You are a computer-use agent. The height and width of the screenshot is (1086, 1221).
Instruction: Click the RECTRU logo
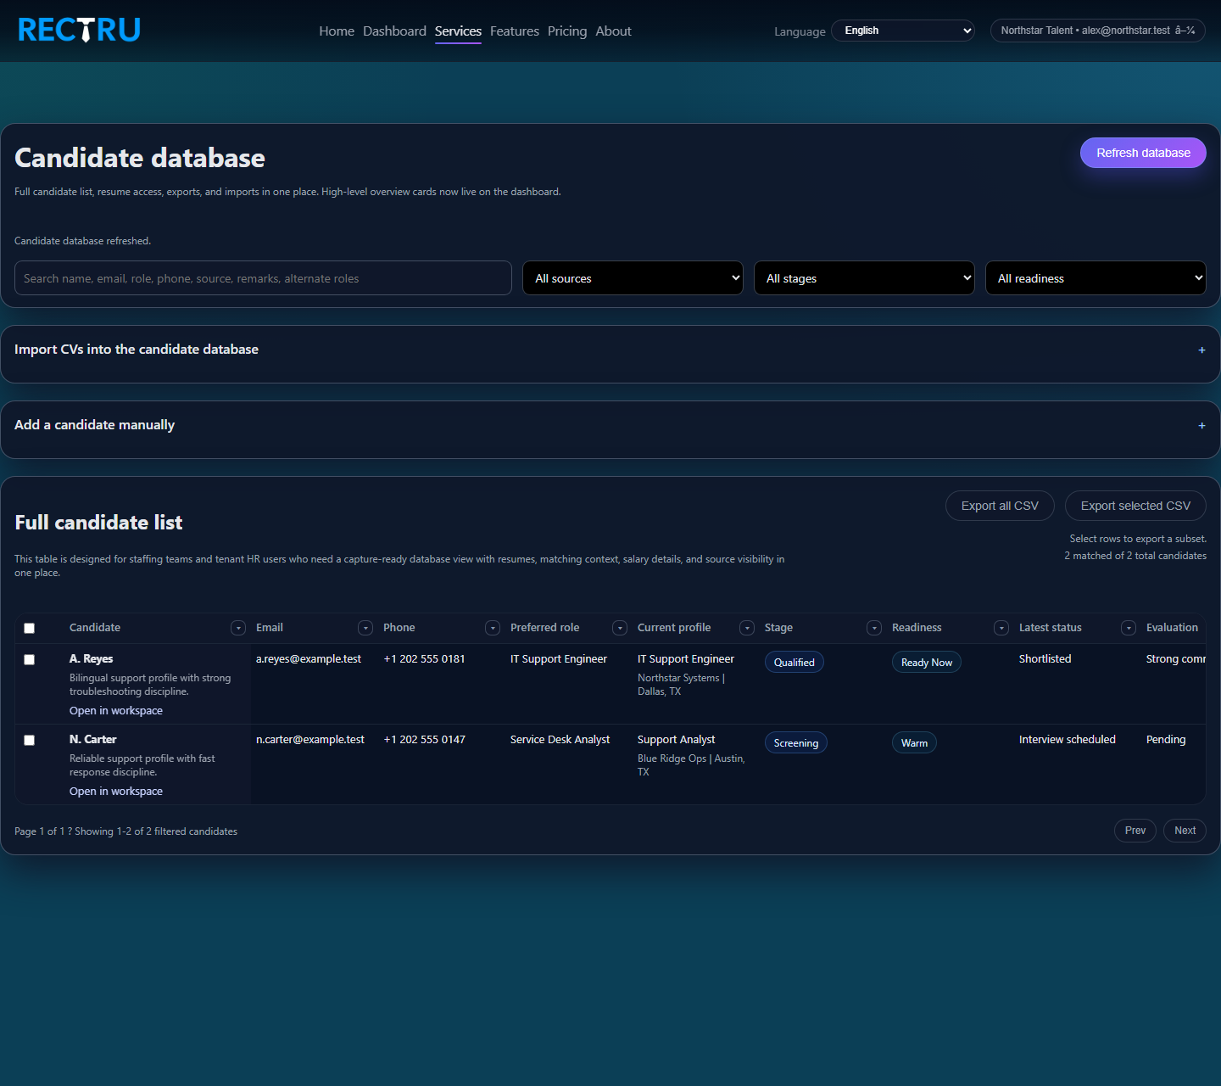[79, 29]
